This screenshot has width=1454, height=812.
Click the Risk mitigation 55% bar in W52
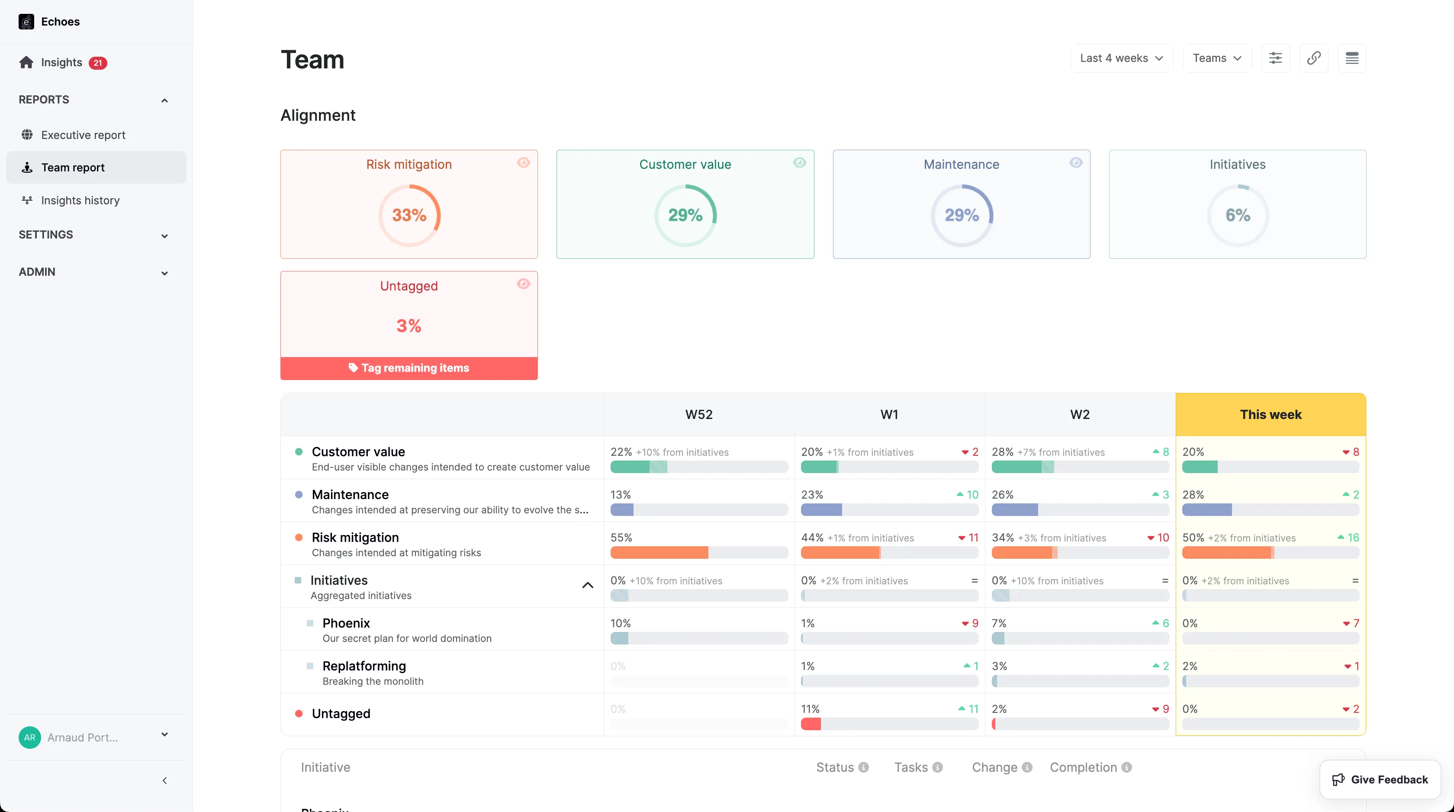tap(699, 553)
